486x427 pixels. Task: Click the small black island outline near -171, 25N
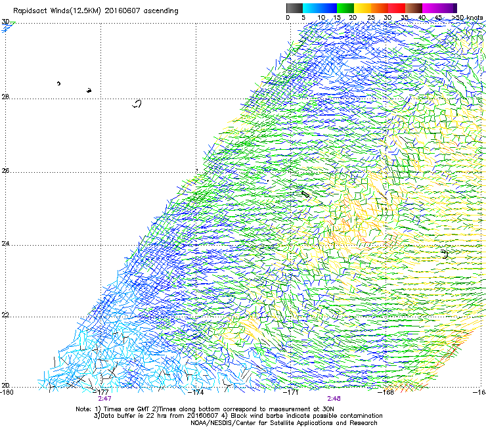point(305,194)
